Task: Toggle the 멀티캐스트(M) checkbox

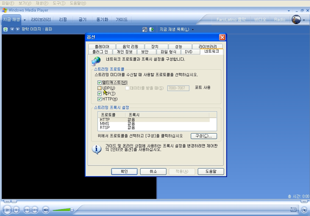Action: click(x=99, y=82)
